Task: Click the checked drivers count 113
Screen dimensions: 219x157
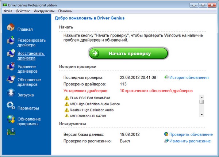Action: point(123,84)
